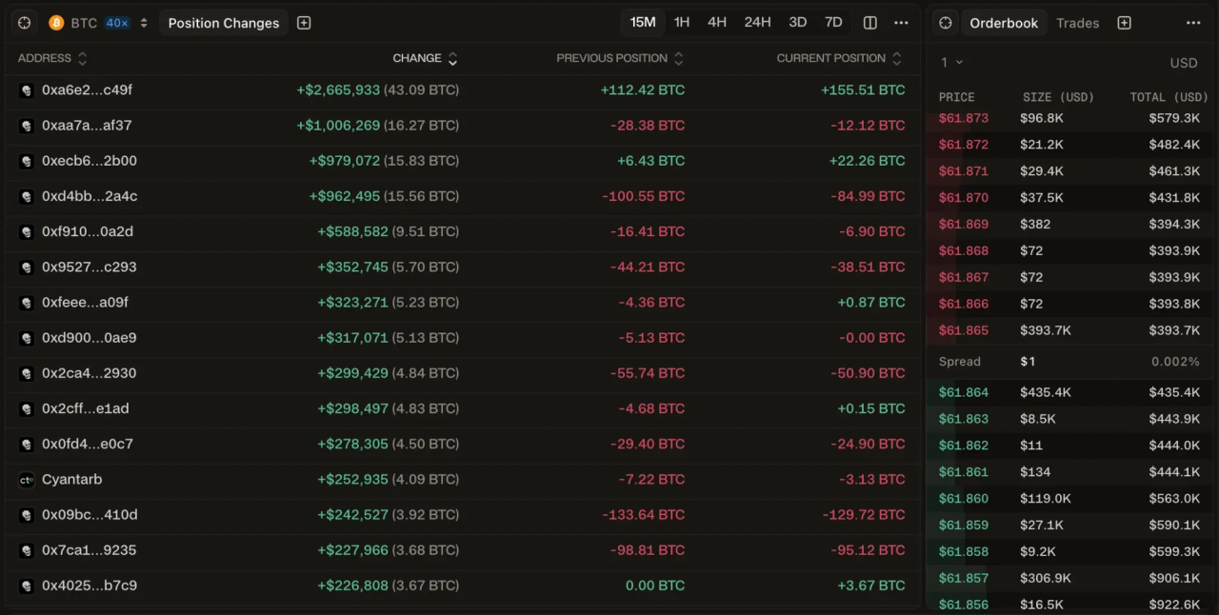The height and width of the screenshot is (615, 1219).
Task: Select the Orderbook tab
Action: pyautogui.click(x=1004, y=23)
